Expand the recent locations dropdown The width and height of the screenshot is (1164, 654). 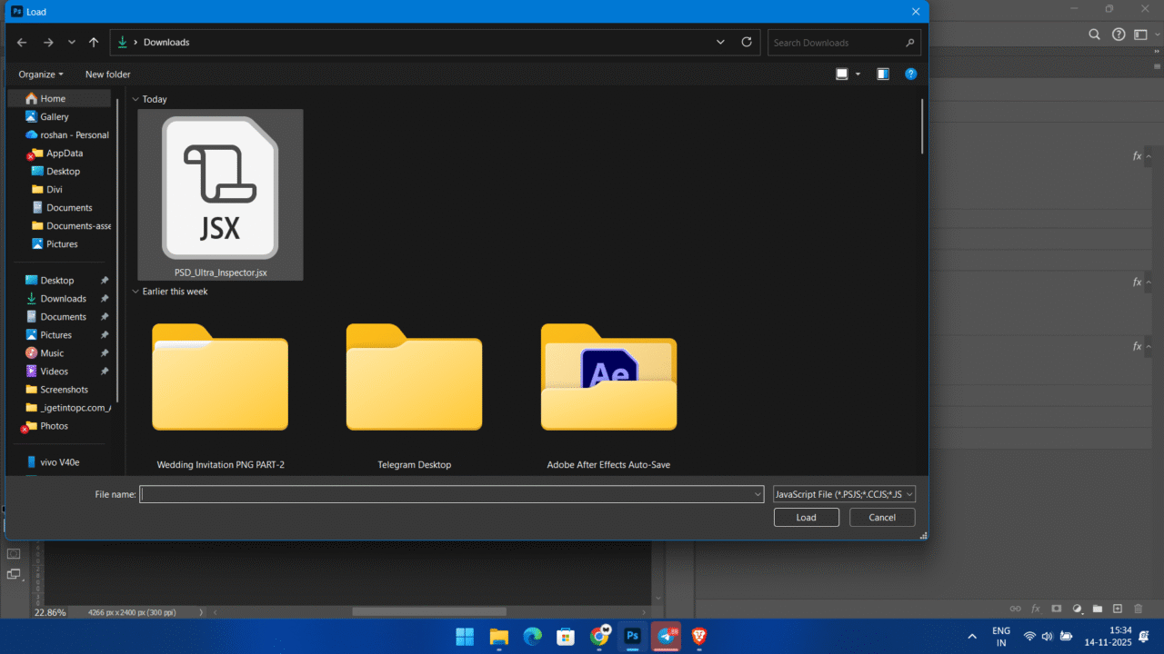[x=72, y=43]
